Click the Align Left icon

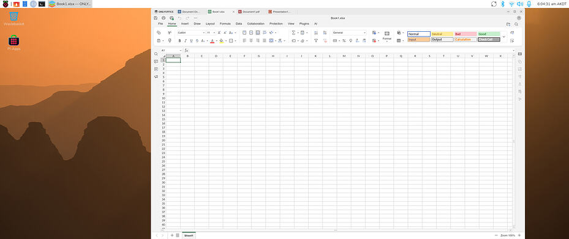click(x=244, y=40)
